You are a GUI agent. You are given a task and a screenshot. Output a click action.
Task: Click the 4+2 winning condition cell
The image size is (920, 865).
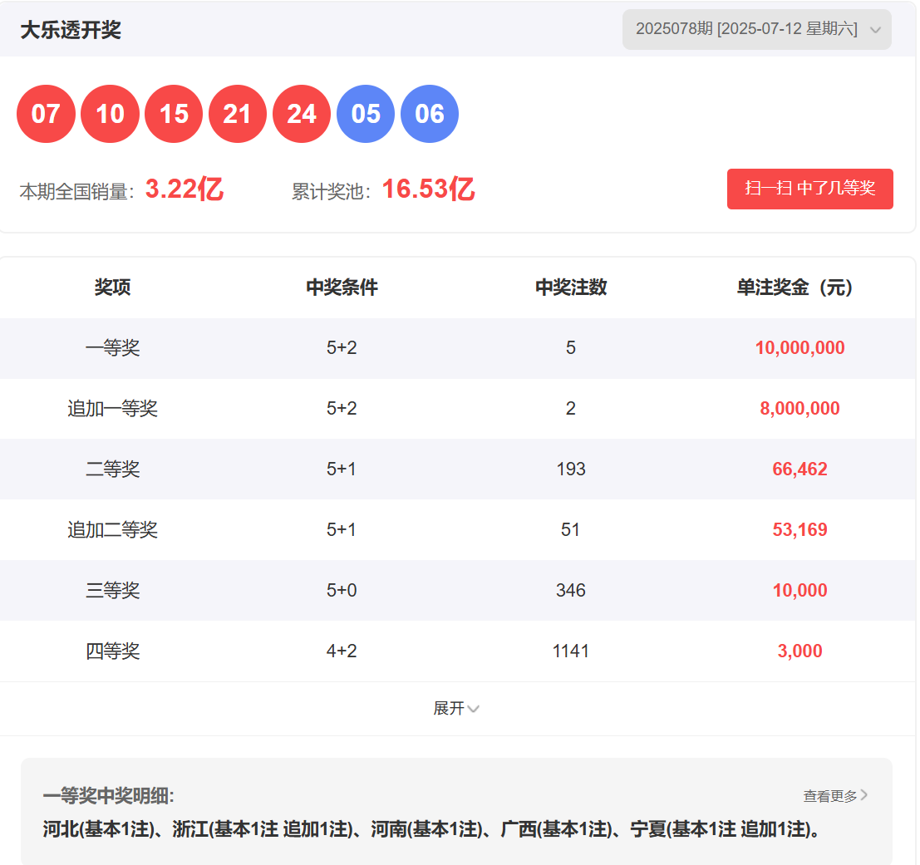(342, 651)
